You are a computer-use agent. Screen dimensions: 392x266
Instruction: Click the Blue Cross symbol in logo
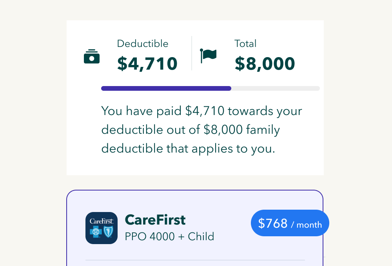[96, 232]
